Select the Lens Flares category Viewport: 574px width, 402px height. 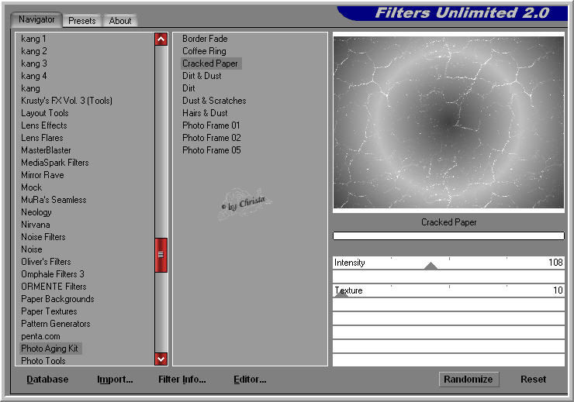(x=42, y=138)
